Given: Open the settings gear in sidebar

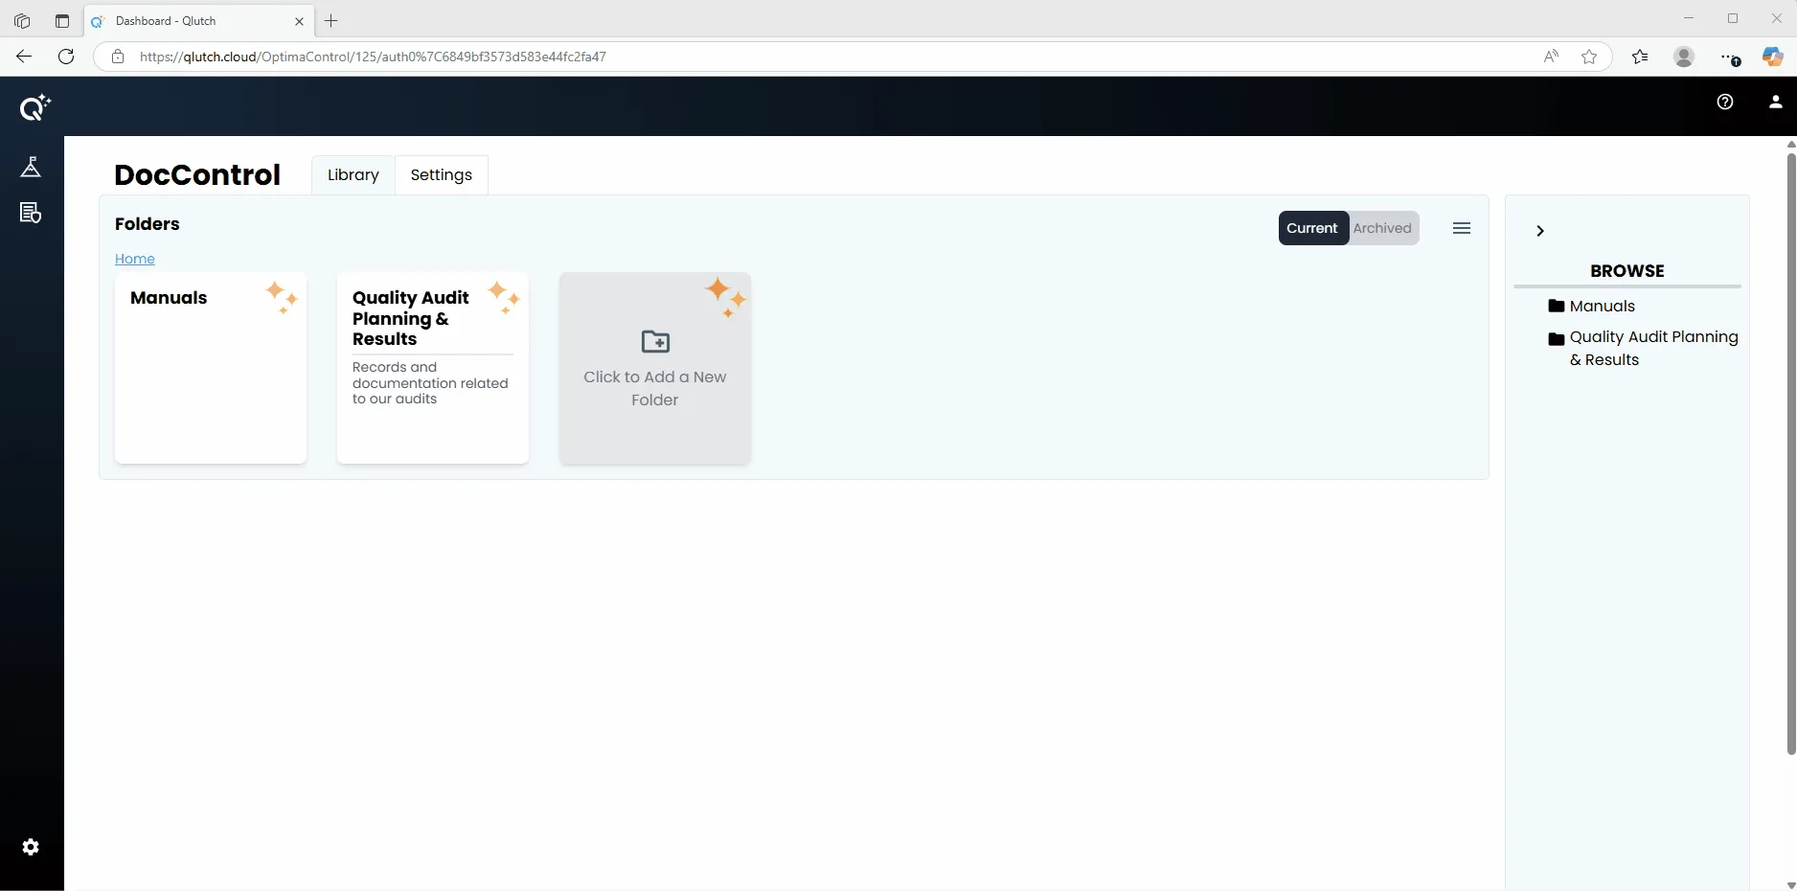Looking at the screenshot, I should [x=31, y=847].
